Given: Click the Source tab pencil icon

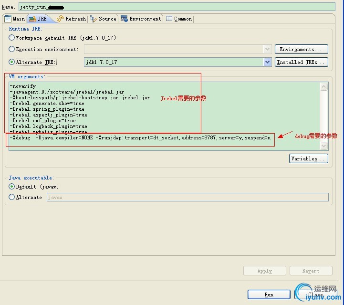Looking at the screenshot, I should [x=94, y=19].
